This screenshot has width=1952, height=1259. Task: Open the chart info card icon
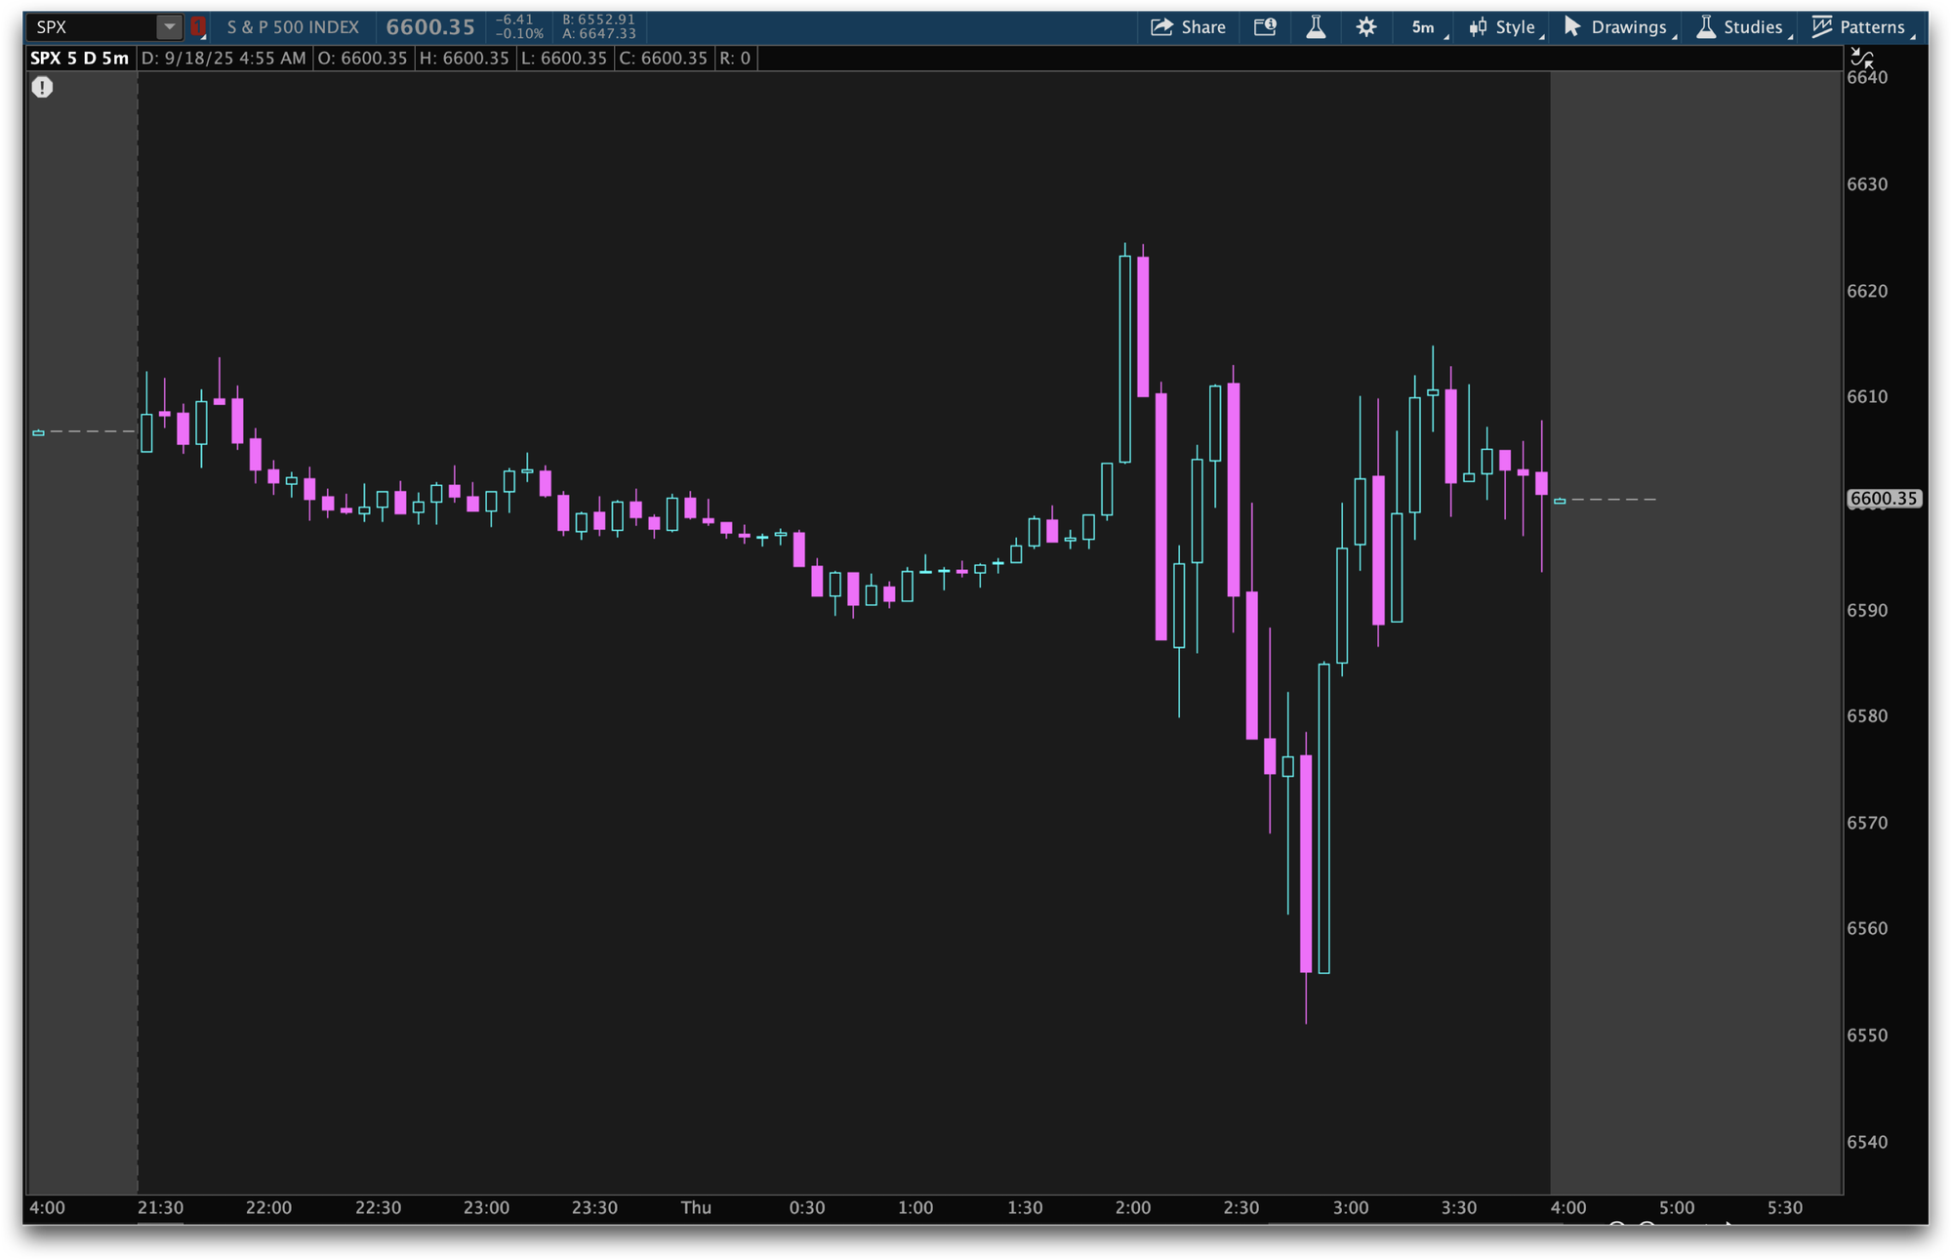pos(1265,26)
